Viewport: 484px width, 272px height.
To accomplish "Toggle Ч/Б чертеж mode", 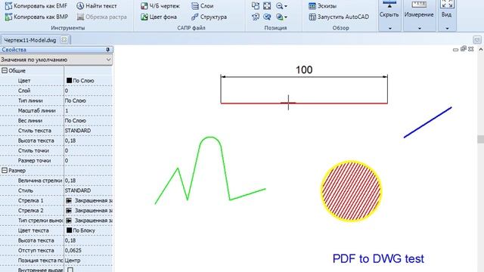I will pos(160,6).
